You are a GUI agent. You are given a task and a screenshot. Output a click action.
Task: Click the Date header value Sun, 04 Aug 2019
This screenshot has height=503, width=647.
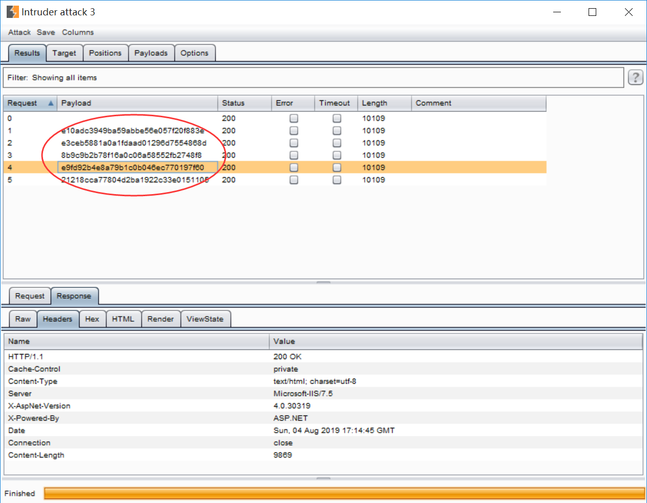pyautogui.click(x=334, y=430)
